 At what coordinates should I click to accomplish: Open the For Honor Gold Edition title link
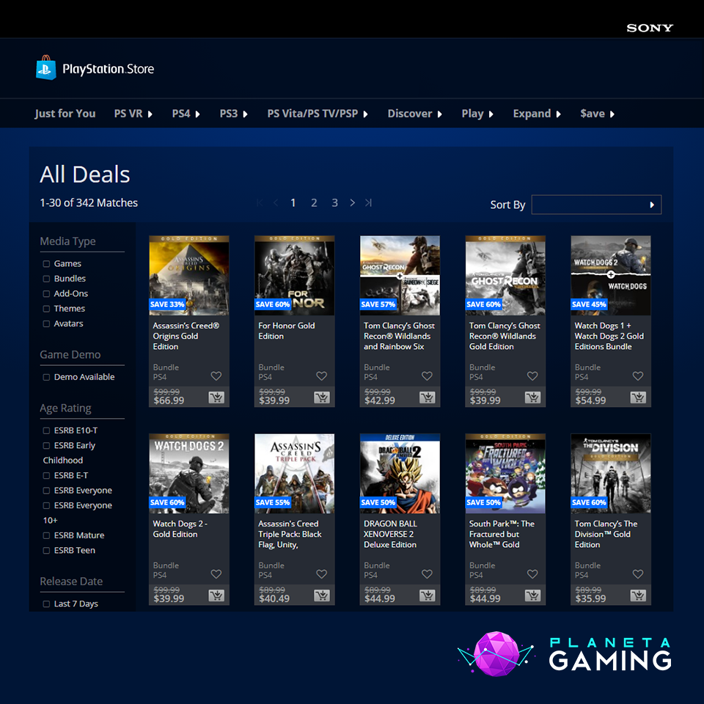click(x=287, y=331)
